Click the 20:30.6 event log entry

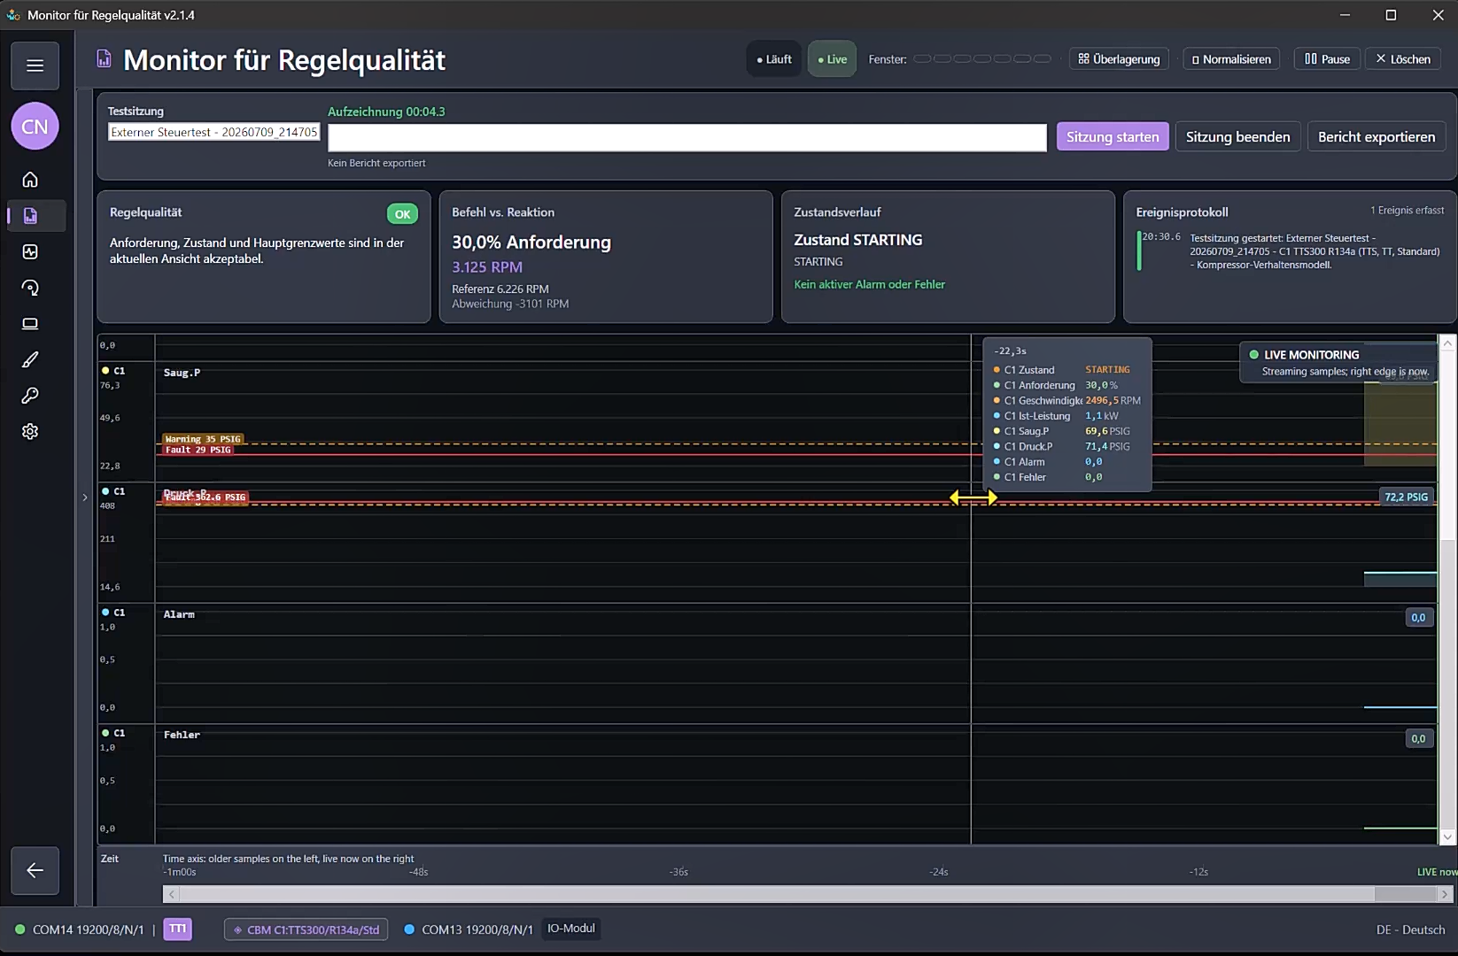coord(1289,251)
